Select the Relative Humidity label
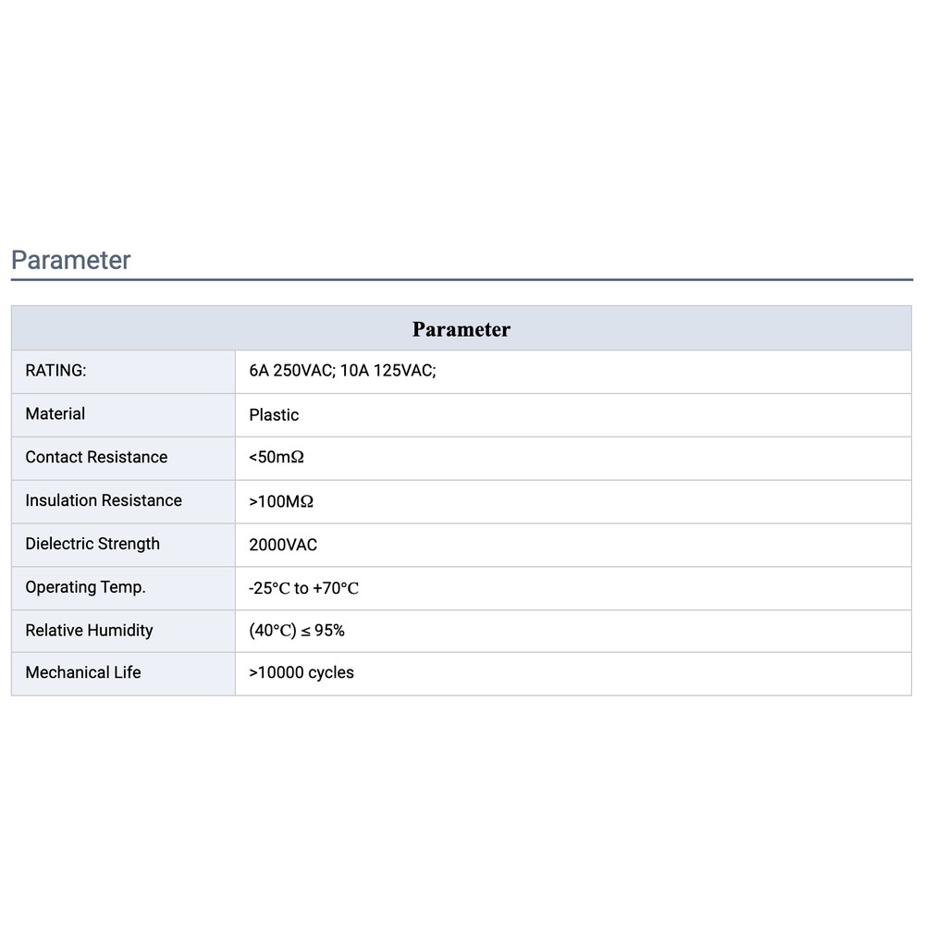 click(x=89, y=631)
